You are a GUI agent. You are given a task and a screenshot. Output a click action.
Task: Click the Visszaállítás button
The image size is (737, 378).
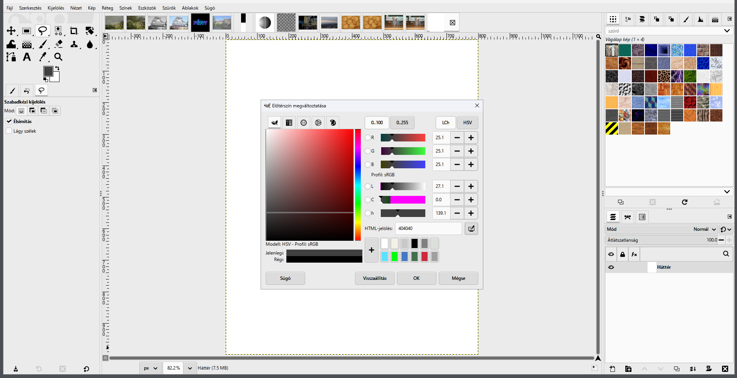[375, 278]
